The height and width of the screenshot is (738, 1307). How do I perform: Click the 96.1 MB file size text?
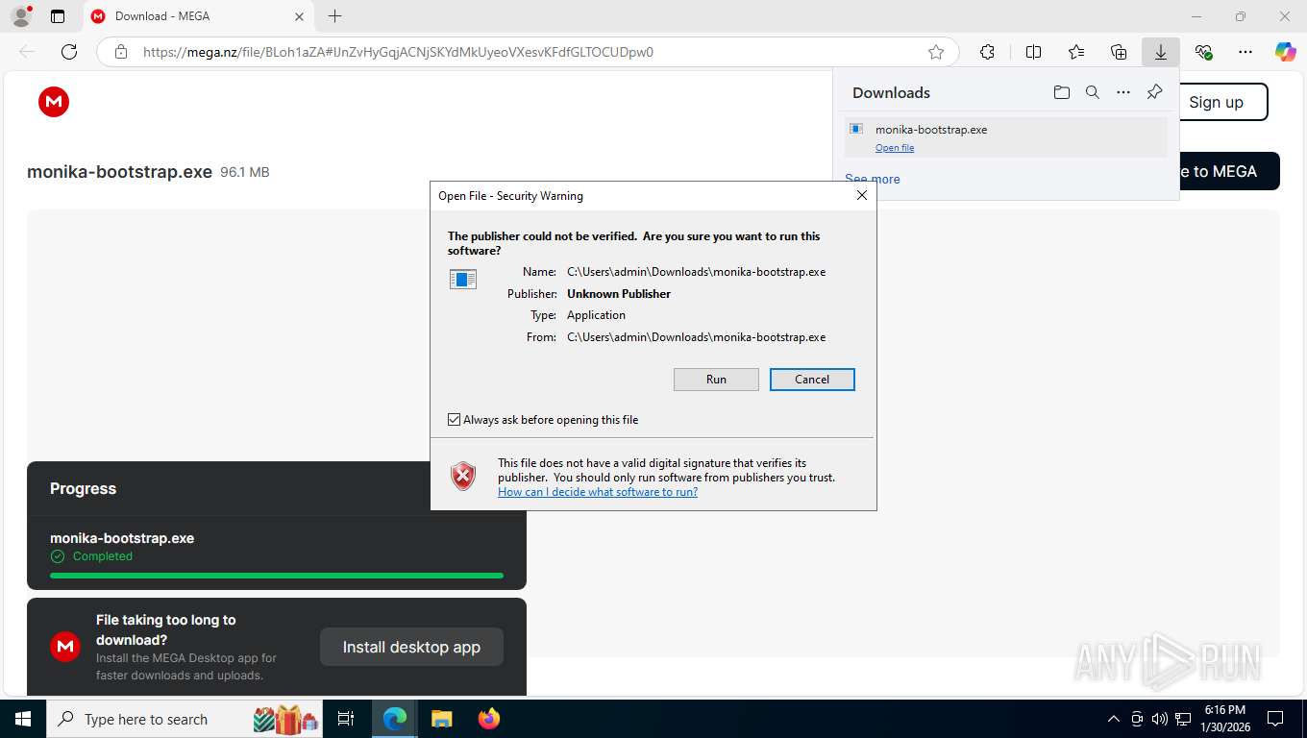coord(245,172)
